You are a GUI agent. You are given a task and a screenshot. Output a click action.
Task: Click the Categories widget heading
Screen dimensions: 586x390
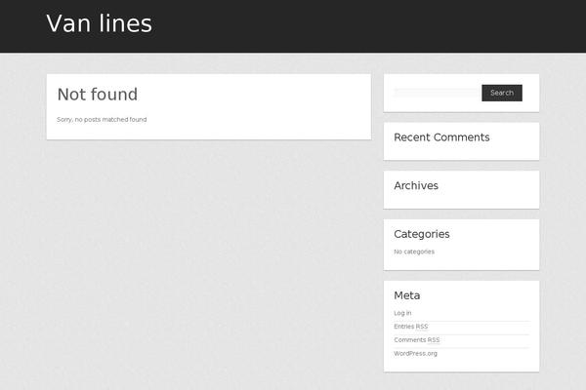pyautogui.click(x=421, y=234)
